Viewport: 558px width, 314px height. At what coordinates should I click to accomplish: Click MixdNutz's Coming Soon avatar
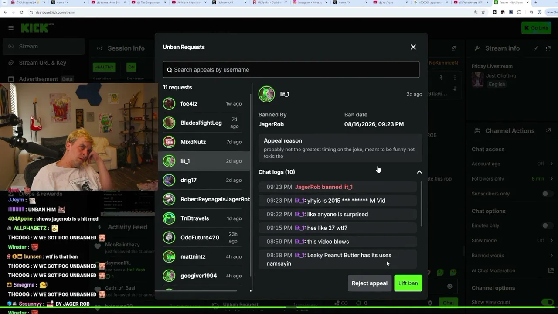coord(169,142)
